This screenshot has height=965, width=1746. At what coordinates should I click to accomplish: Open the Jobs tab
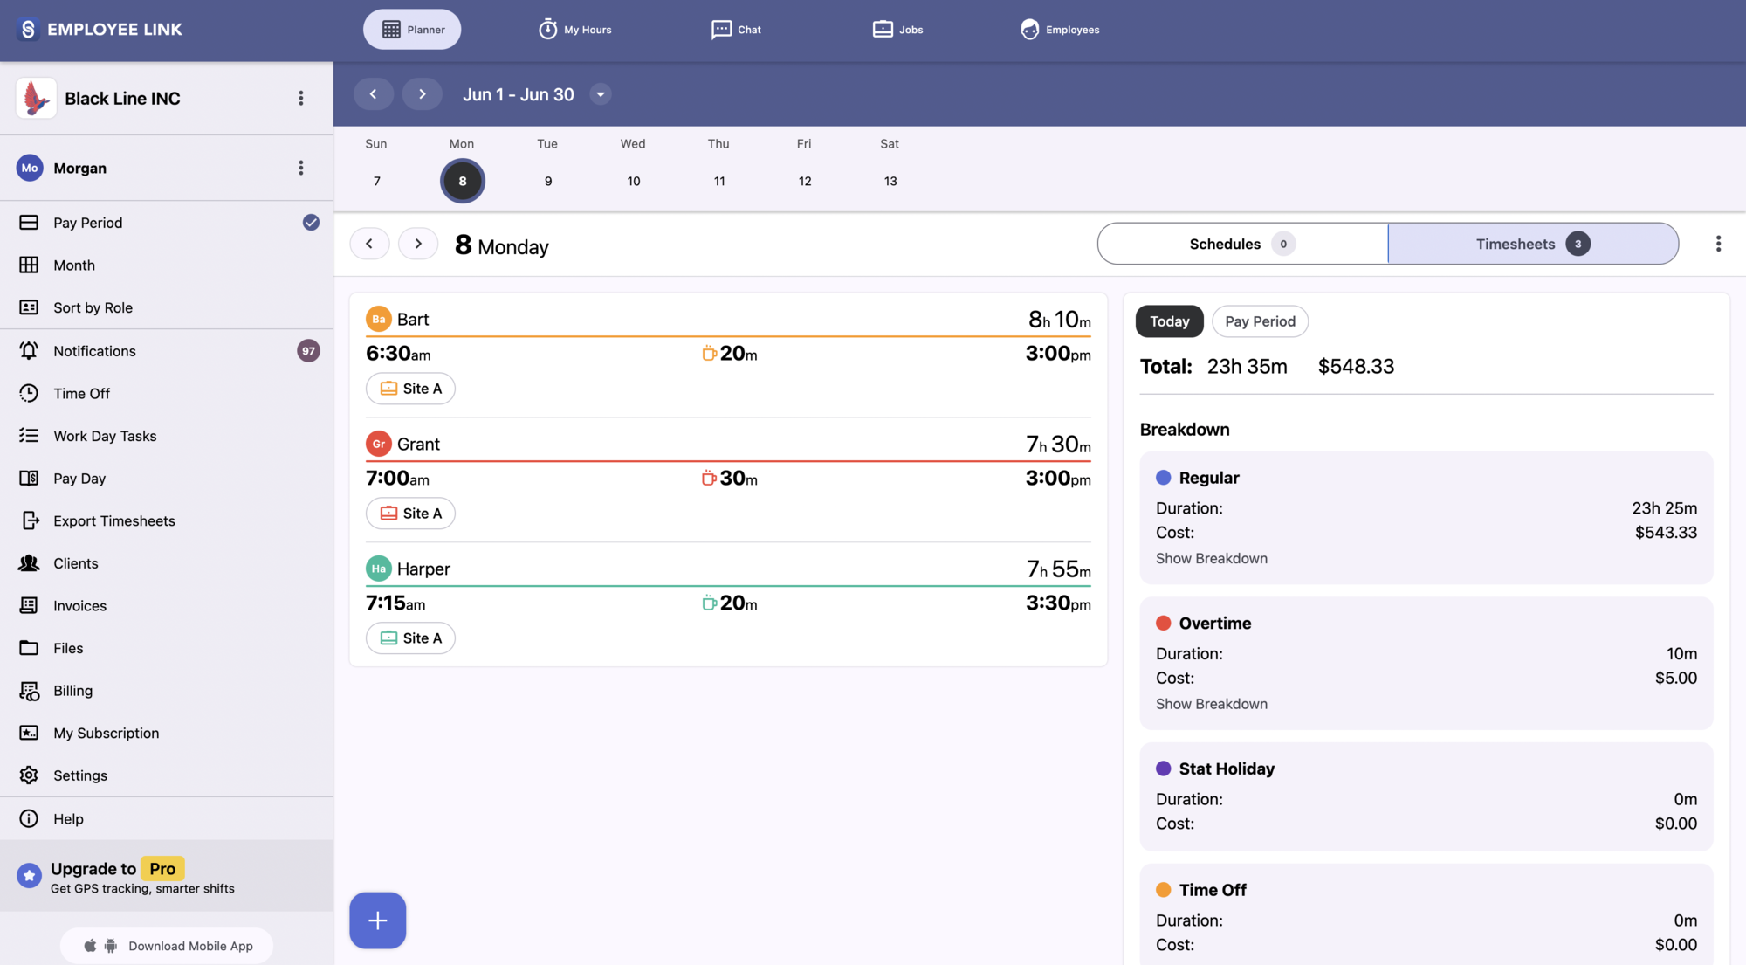pos(897,30)
